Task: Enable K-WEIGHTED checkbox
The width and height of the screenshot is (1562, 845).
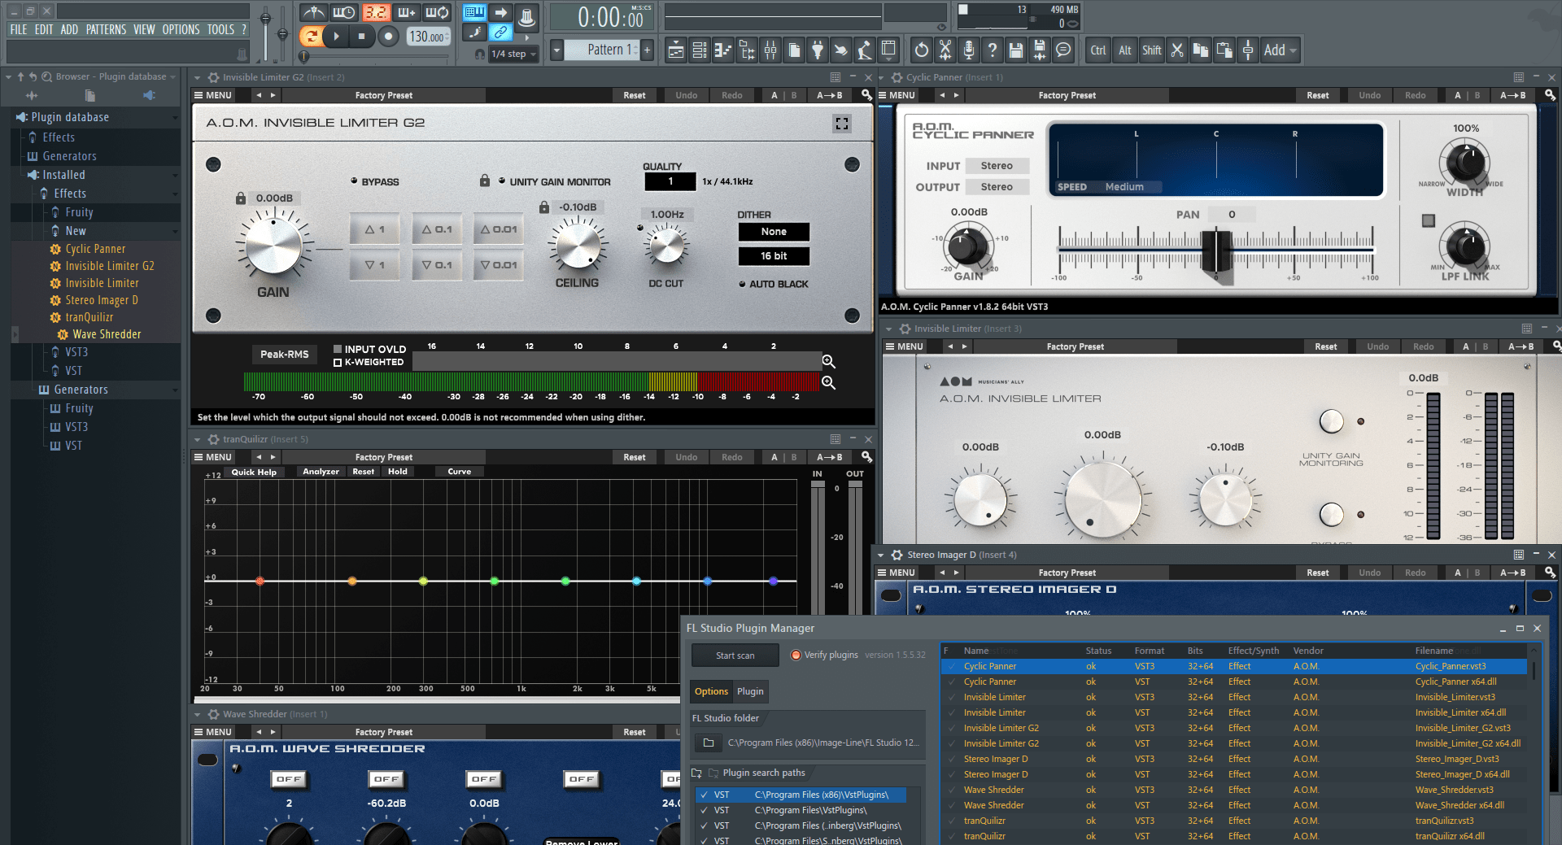Action: pyautogui.click(x=338, y=363)
